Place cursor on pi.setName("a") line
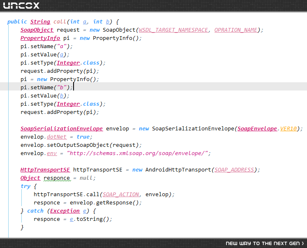 click(46, 46)
